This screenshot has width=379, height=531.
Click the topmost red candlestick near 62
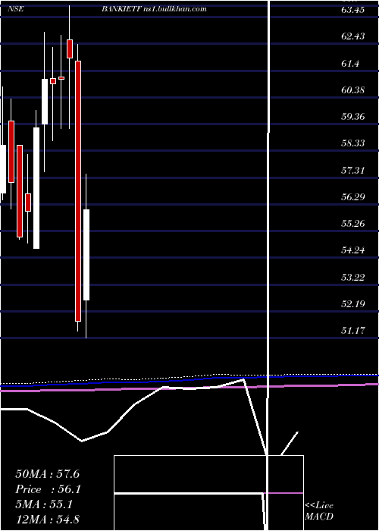point(70,49)
